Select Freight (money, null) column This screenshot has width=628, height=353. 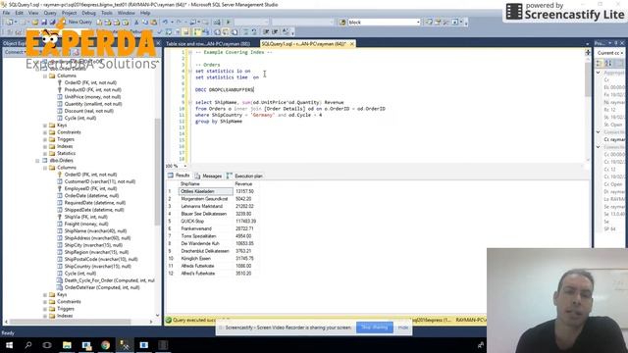click(86, 225)
